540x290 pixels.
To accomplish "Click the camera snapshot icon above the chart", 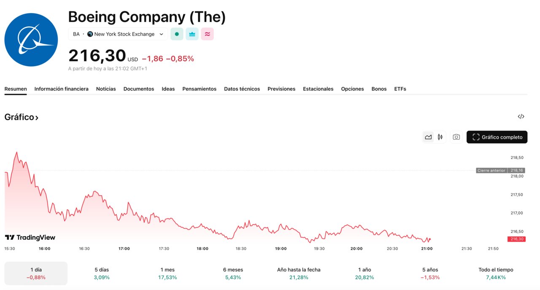I will [456, 137].
